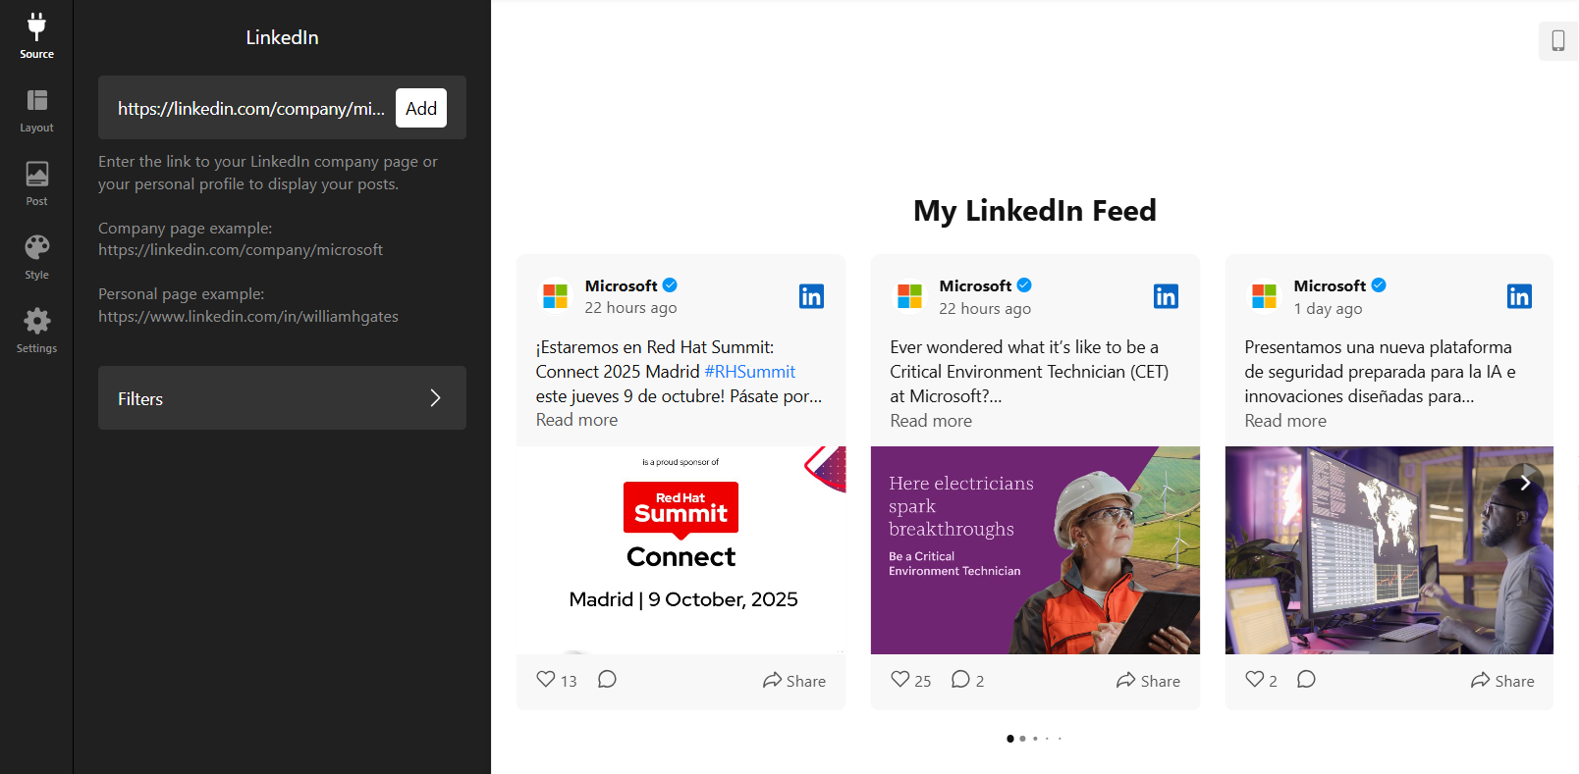Like the post with 2 likes, 1 day ago
This screenshot has height=774, width=1579.
click(x=1255, y=679)
